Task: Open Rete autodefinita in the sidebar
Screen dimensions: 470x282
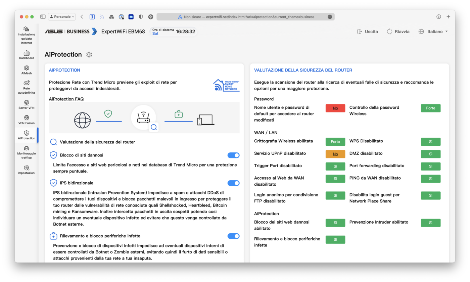Action: click(x=27, y=87)
